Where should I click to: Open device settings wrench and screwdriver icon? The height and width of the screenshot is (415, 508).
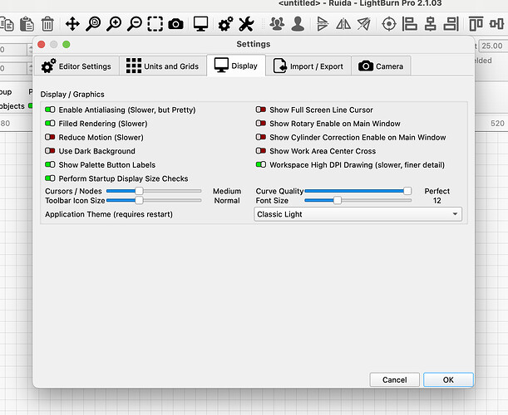(246, 24)
